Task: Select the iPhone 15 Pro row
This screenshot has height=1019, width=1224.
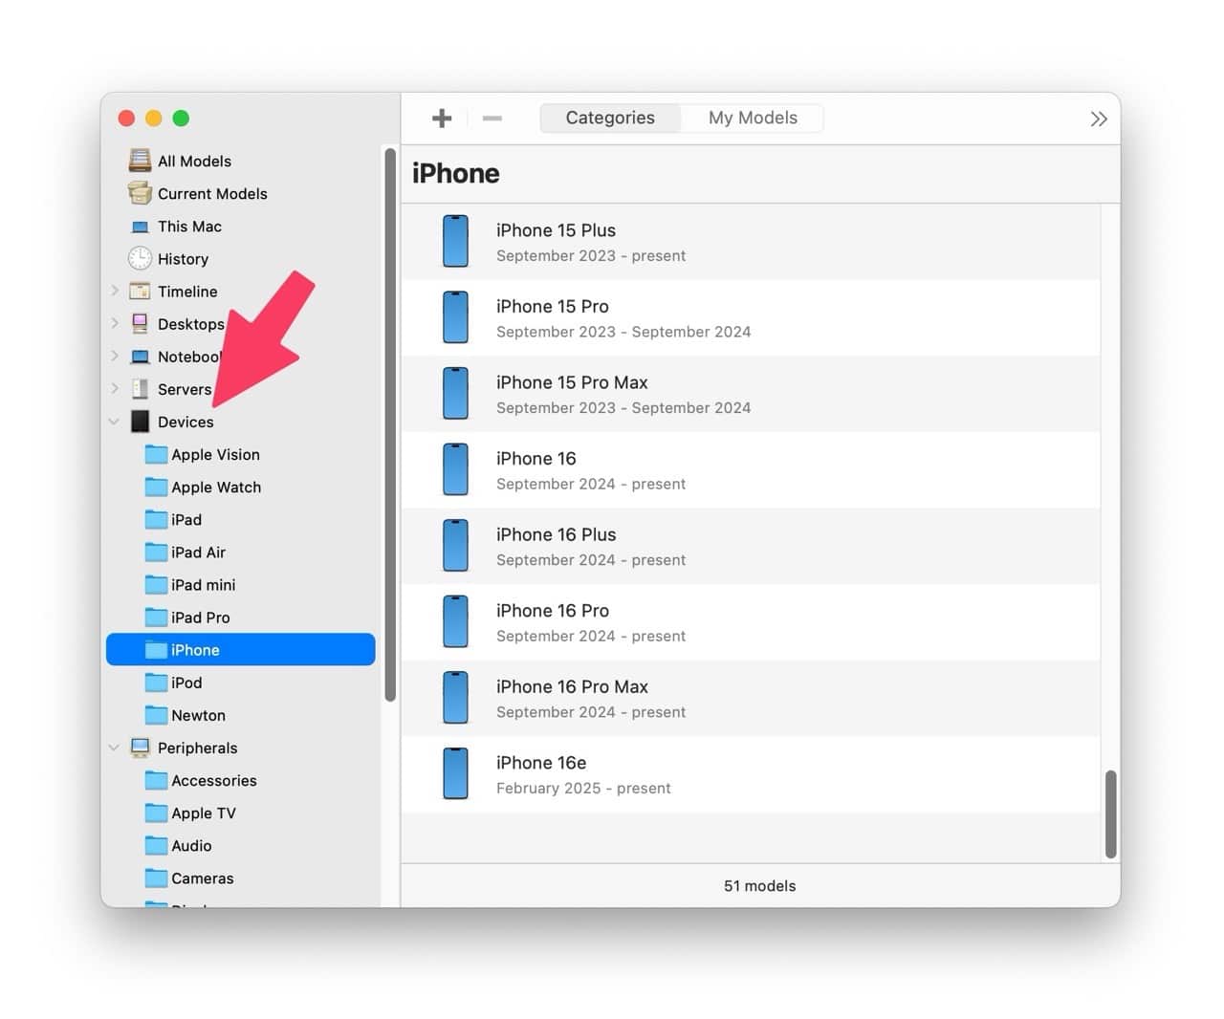Action: (x=751, y=317)
